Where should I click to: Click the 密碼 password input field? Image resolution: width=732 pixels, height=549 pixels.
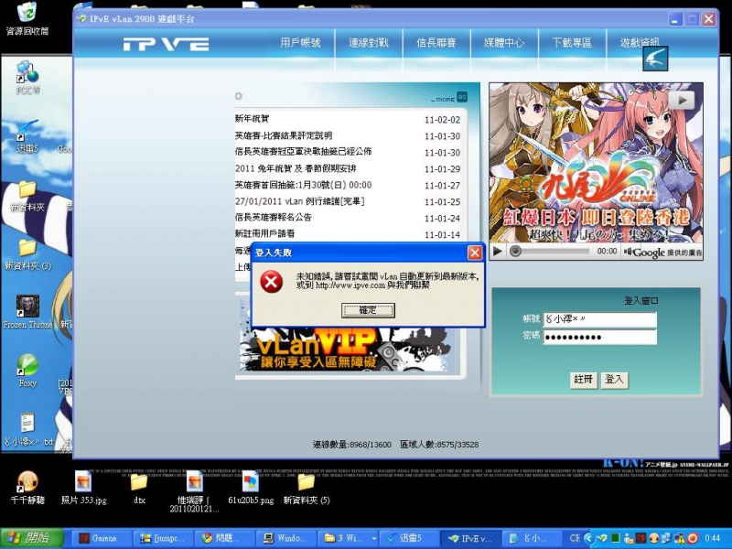pos(599,337)
